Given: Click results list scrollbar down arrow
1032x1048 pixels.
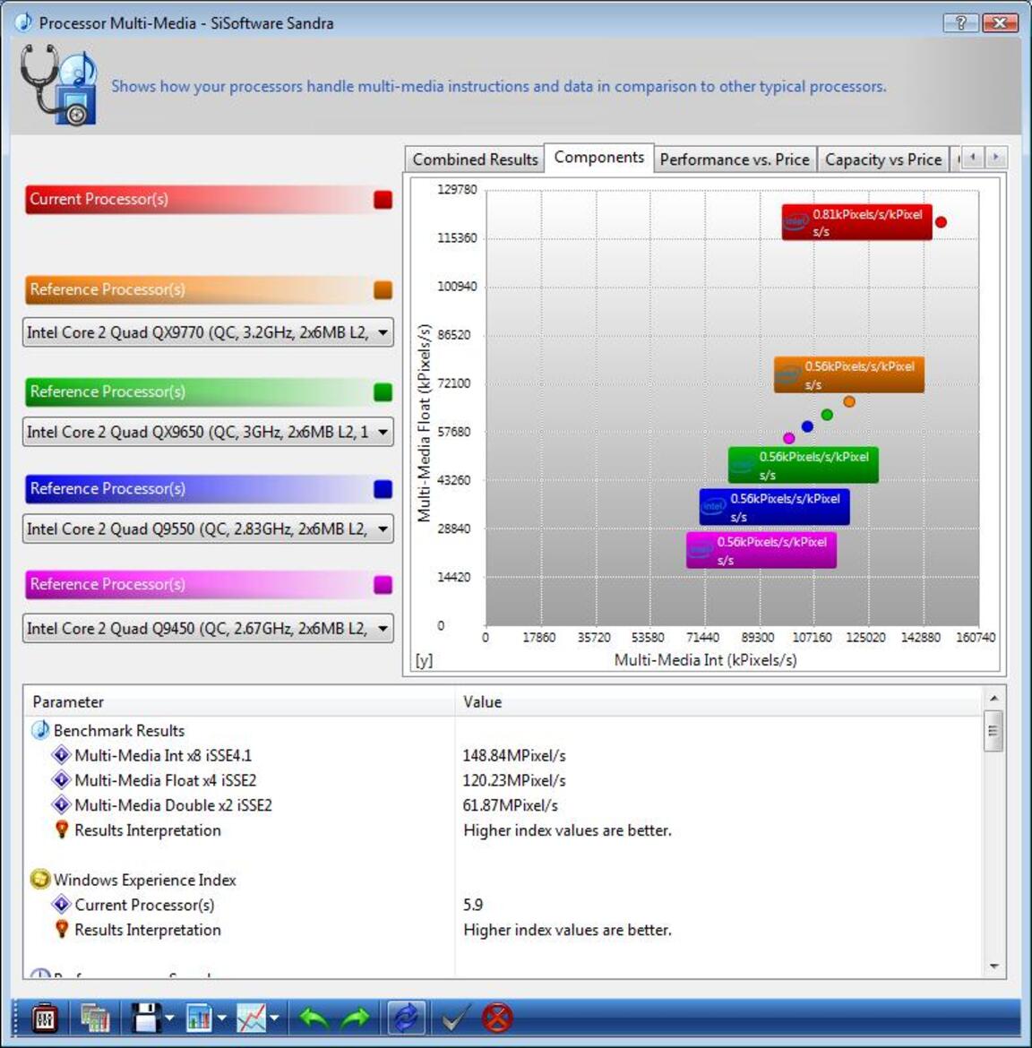Looking at the screenshot, I should [x=993, y=966].
